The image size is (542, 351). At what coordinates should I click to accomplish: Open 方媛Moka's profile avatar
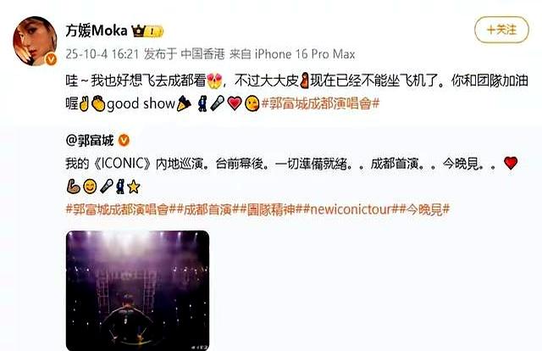(35, 41)
